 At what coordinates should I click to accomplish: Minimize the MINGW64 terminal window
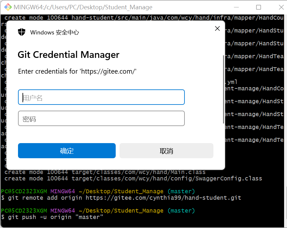(x=237, y=7)
